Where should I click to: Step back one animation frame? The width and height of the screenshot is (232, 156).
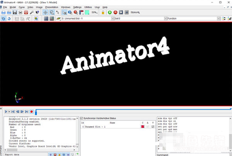18,112
